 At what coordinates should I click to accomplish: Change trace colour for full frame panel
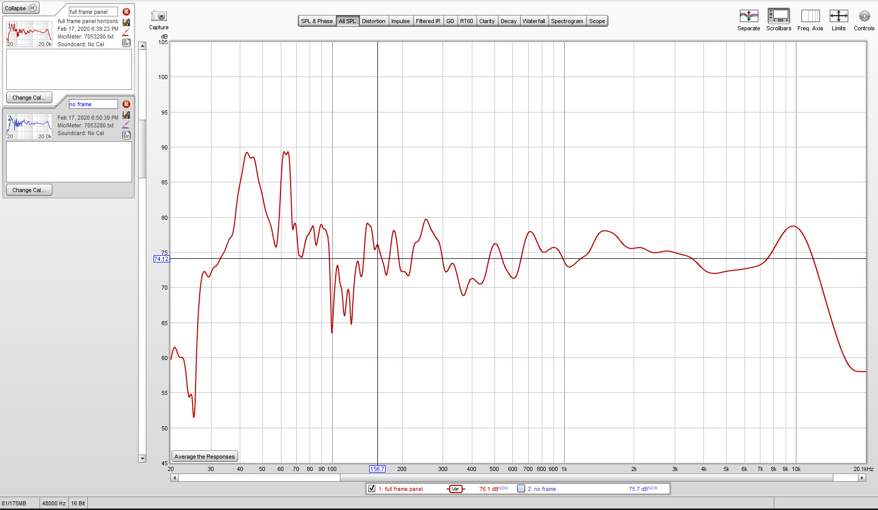point(126,32)
